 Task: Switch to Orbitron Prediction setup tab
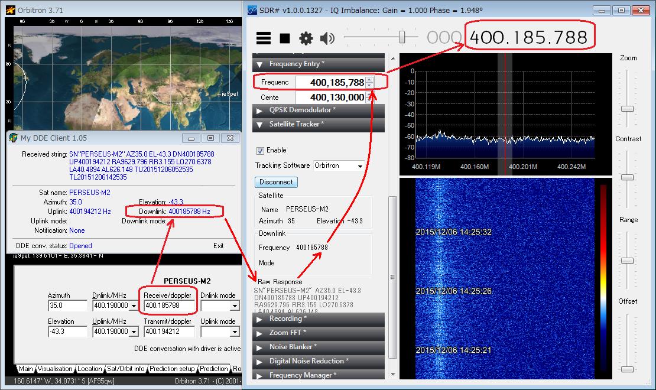[172, 369]
